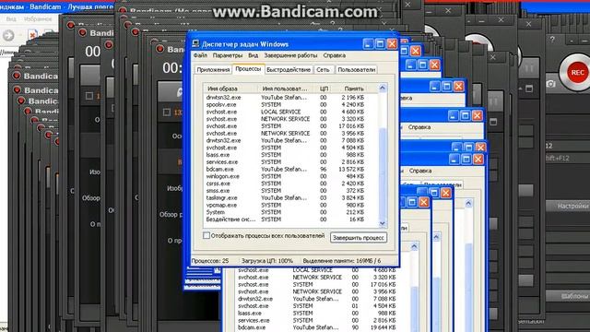Open Bandicam help question mark icon

(x=552, y=39)
